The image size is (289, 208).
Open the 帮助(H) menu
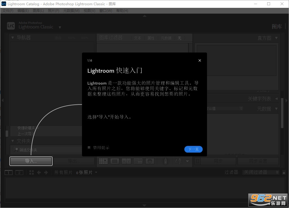(122, 11)
